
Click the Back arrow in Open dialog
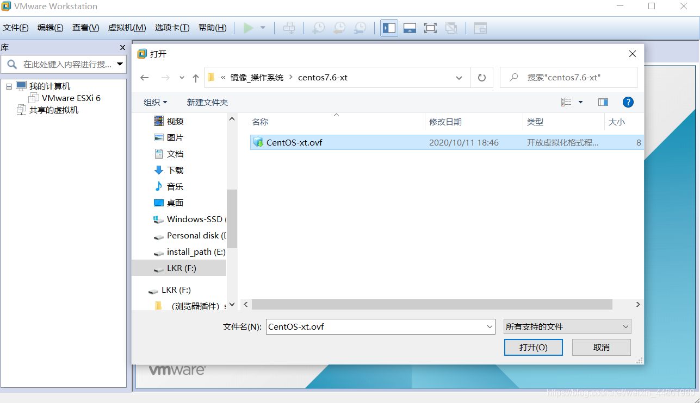click(x=145, y=78)
